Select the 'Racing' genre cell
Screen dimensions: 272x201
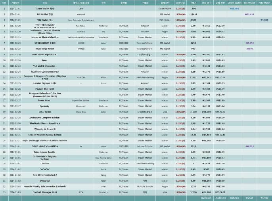[x=103, y=175]
